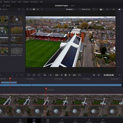The image size is (123, 123).
Task: Jump to last frame button
Action: click(x=74, y=75)
